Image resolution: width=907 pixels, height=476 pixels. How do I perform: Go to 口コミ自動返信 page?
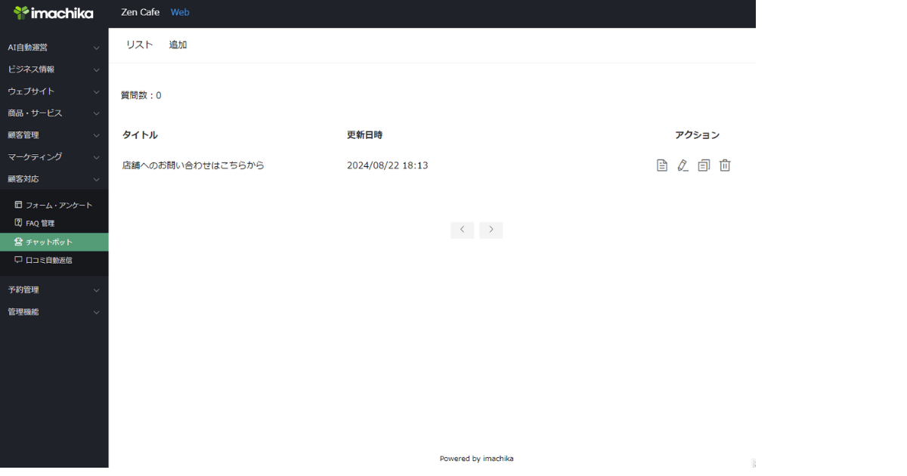(54, 260)
